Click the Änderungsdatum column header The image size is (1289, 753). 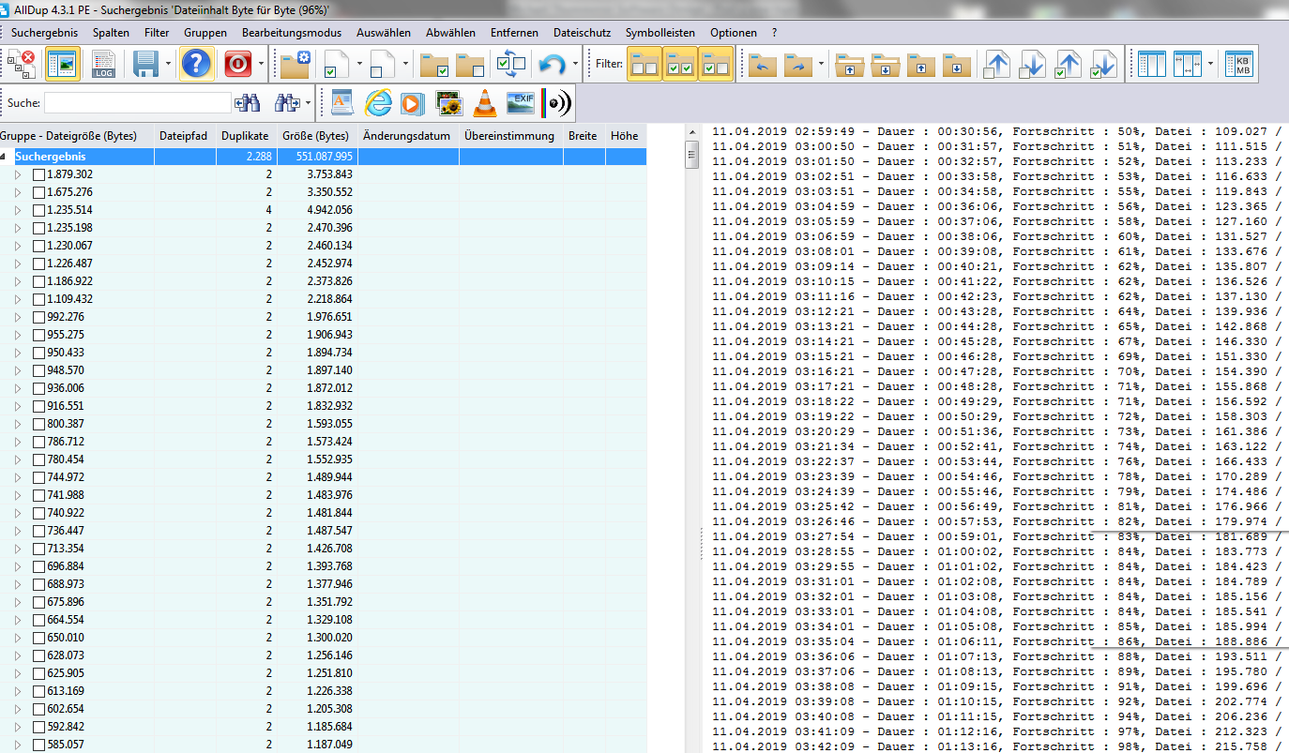(x=407, y=136)
